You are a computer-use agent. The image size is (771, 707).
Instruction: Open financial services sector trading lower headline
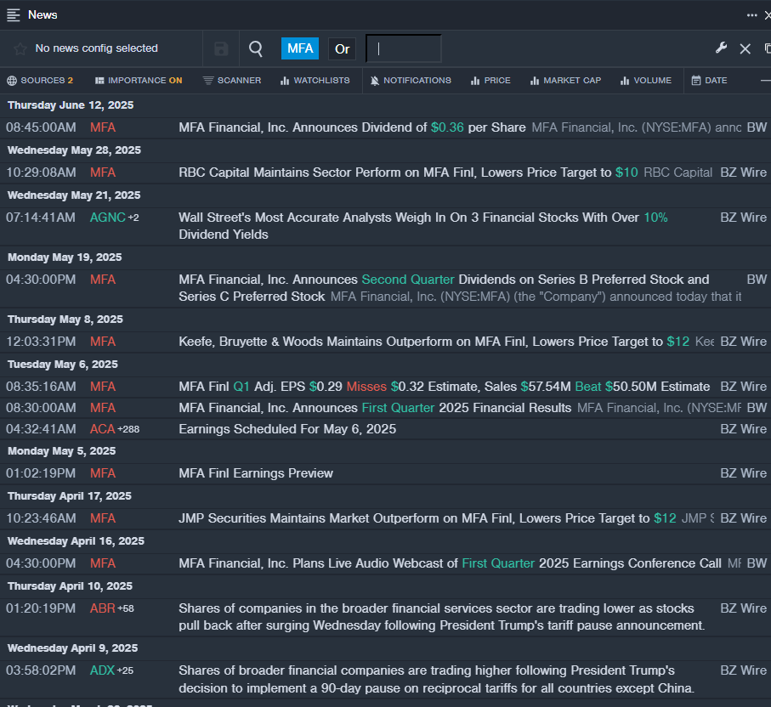(441, 617)
